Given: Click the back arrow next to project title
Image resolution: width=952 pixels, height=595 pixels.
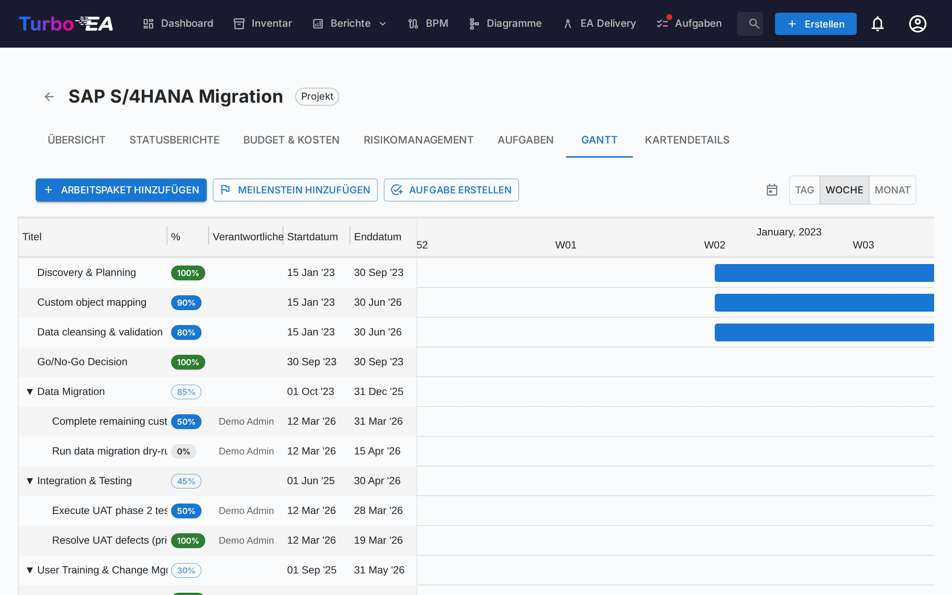Looking at the screenshot, I should tap(49, 96).
